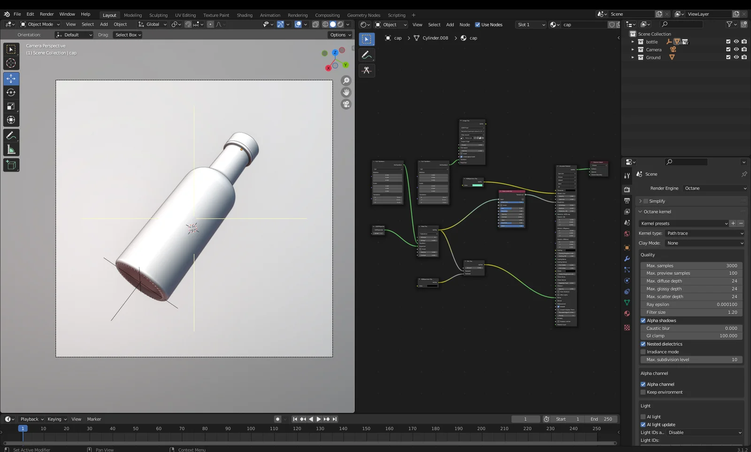This screenshot has width=751, height=452.
Task: Click the camera view gizmo in viewport
Action: pyautogui.click(x=346, y=104)
